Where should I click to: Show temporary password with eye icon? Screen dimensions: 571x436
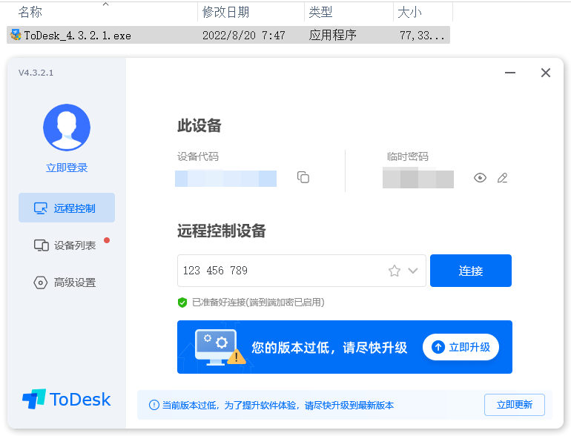480,178
